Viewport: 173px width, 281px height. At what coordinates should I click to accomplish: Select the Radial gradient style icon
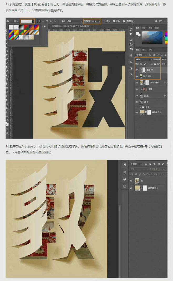[43, 21]
